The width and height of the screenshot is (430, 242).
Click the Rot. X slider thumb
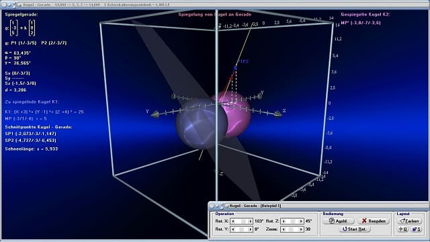tap(243, 221)
